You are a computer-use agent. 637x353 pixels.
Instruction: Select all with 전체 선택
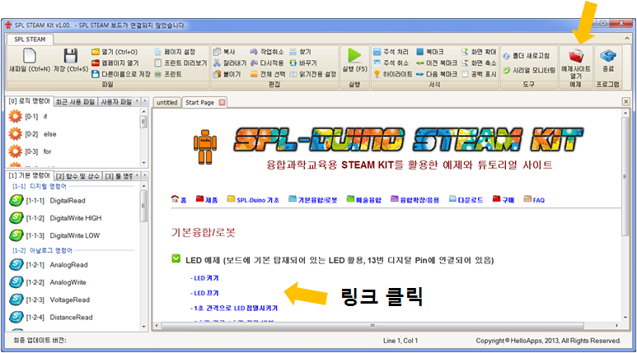(268, 74)
